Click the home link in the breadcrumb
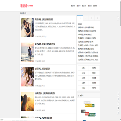The image size is (121, 121). coord(26,13)
